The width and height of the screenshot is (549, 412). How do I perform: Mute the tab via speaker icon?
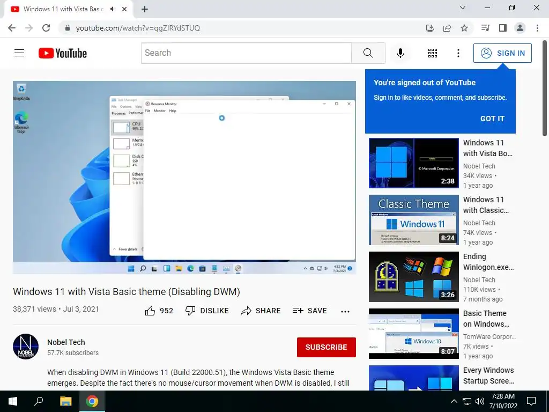pyautogui.click(x=113, y=9)
